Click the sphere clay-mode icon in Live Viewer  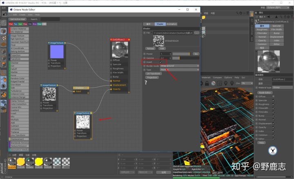[x=213, y=83]
